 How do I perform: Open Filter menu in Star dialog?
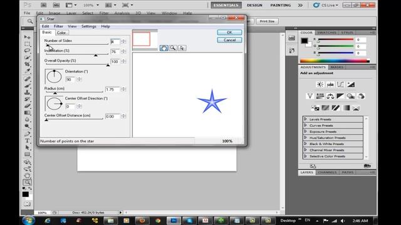tap(58, 26)
